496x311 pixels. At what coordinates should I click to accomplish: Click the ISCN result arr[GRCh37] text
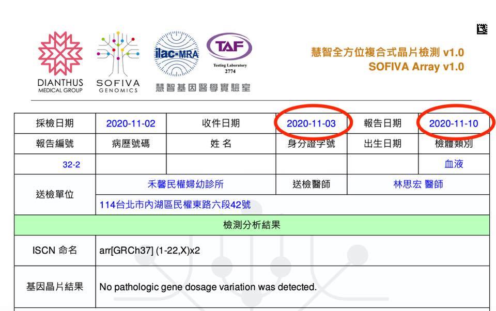point(149,251)
